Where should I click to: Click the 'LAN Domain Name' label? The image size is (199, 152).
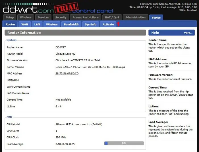pos(18,93)
